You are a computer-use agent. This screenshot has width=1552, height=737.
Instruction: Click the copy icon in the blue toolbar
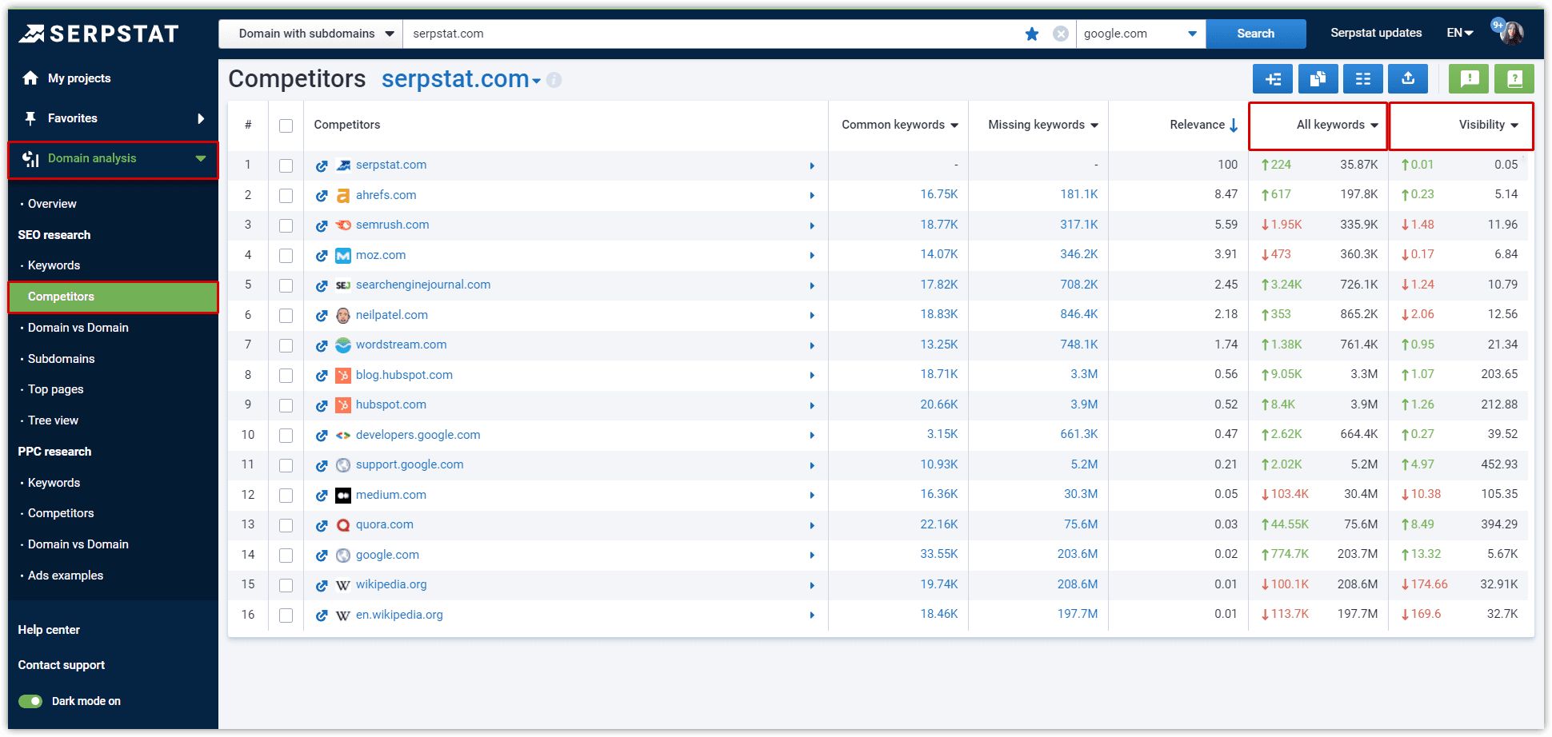1318,79
